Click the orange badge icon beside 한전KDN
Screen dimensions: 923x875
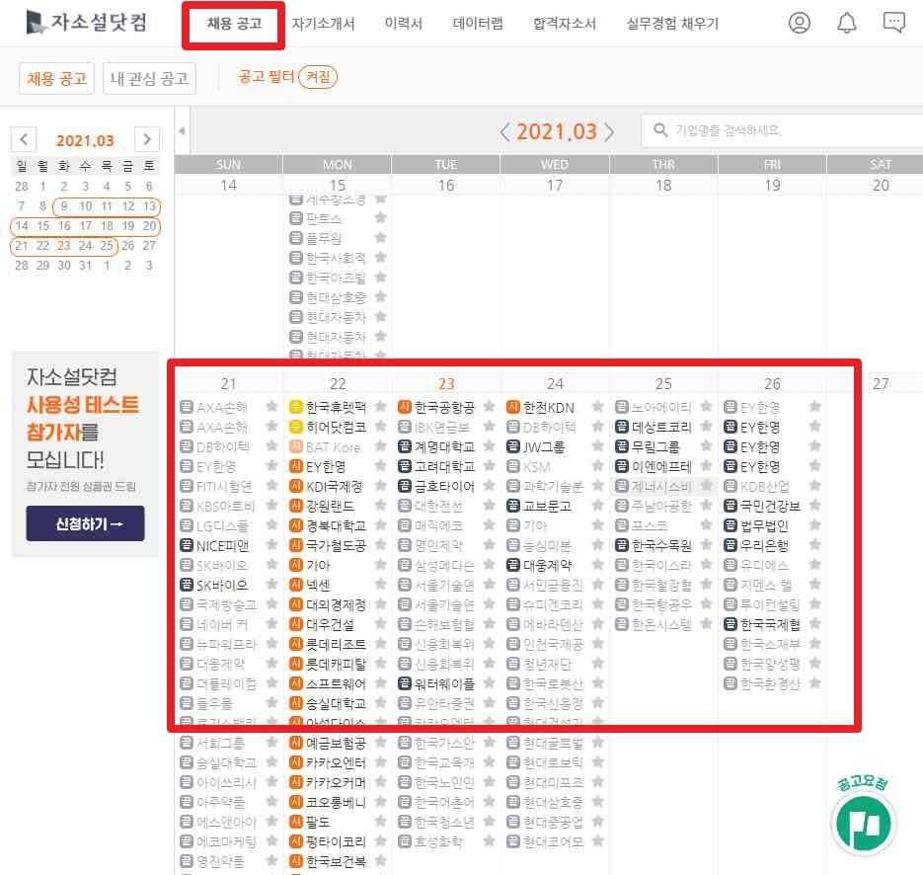pyautogui.click(x=512, y=406)
